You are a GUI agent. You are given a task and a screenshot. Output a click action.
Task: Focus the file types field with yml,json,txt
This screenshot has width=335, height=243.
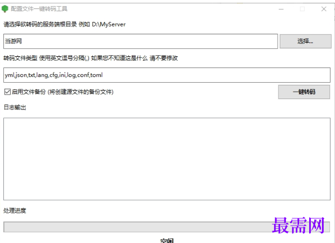pos(167,75)
